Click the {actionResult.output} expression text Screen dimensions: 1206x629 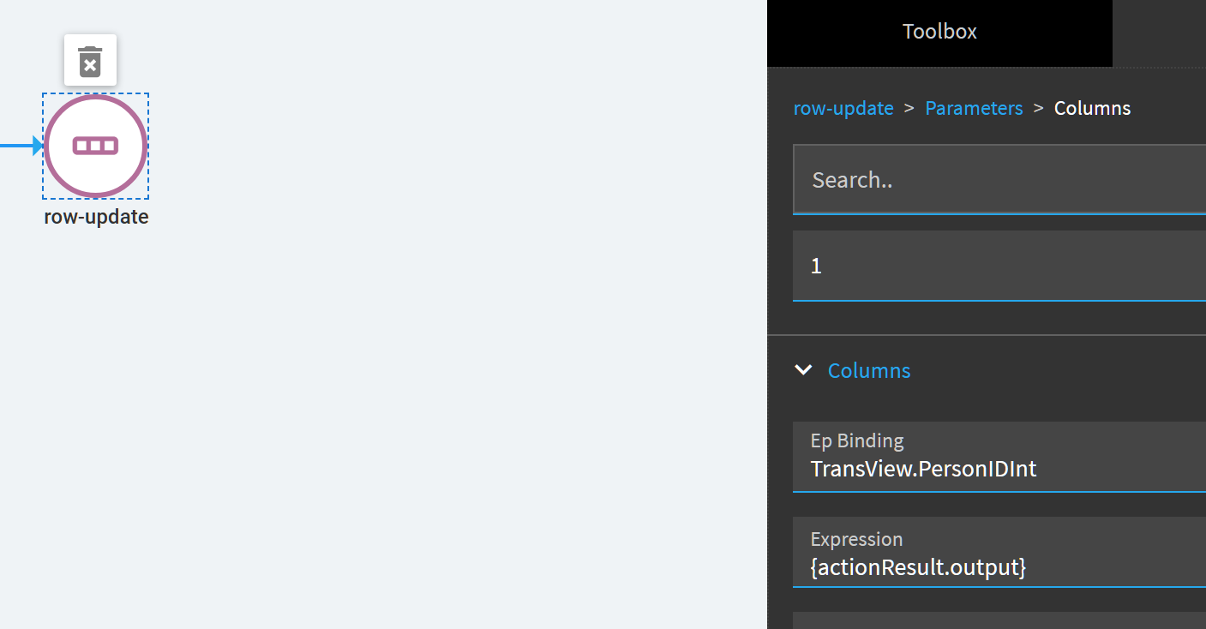pyautogui.click(x=918, y=566)
